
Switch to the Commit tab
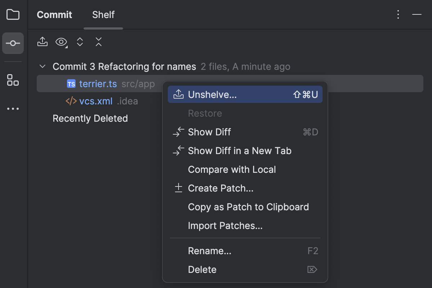click(x=54, y=15)
